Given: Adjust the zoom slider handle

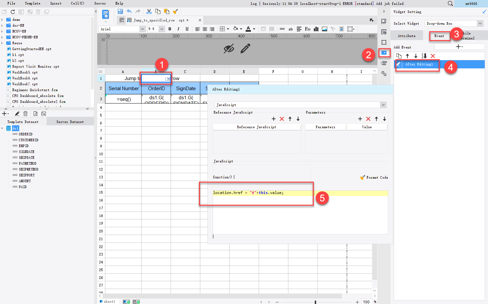Looking at the screenshot, I should (x=315, y=302).
